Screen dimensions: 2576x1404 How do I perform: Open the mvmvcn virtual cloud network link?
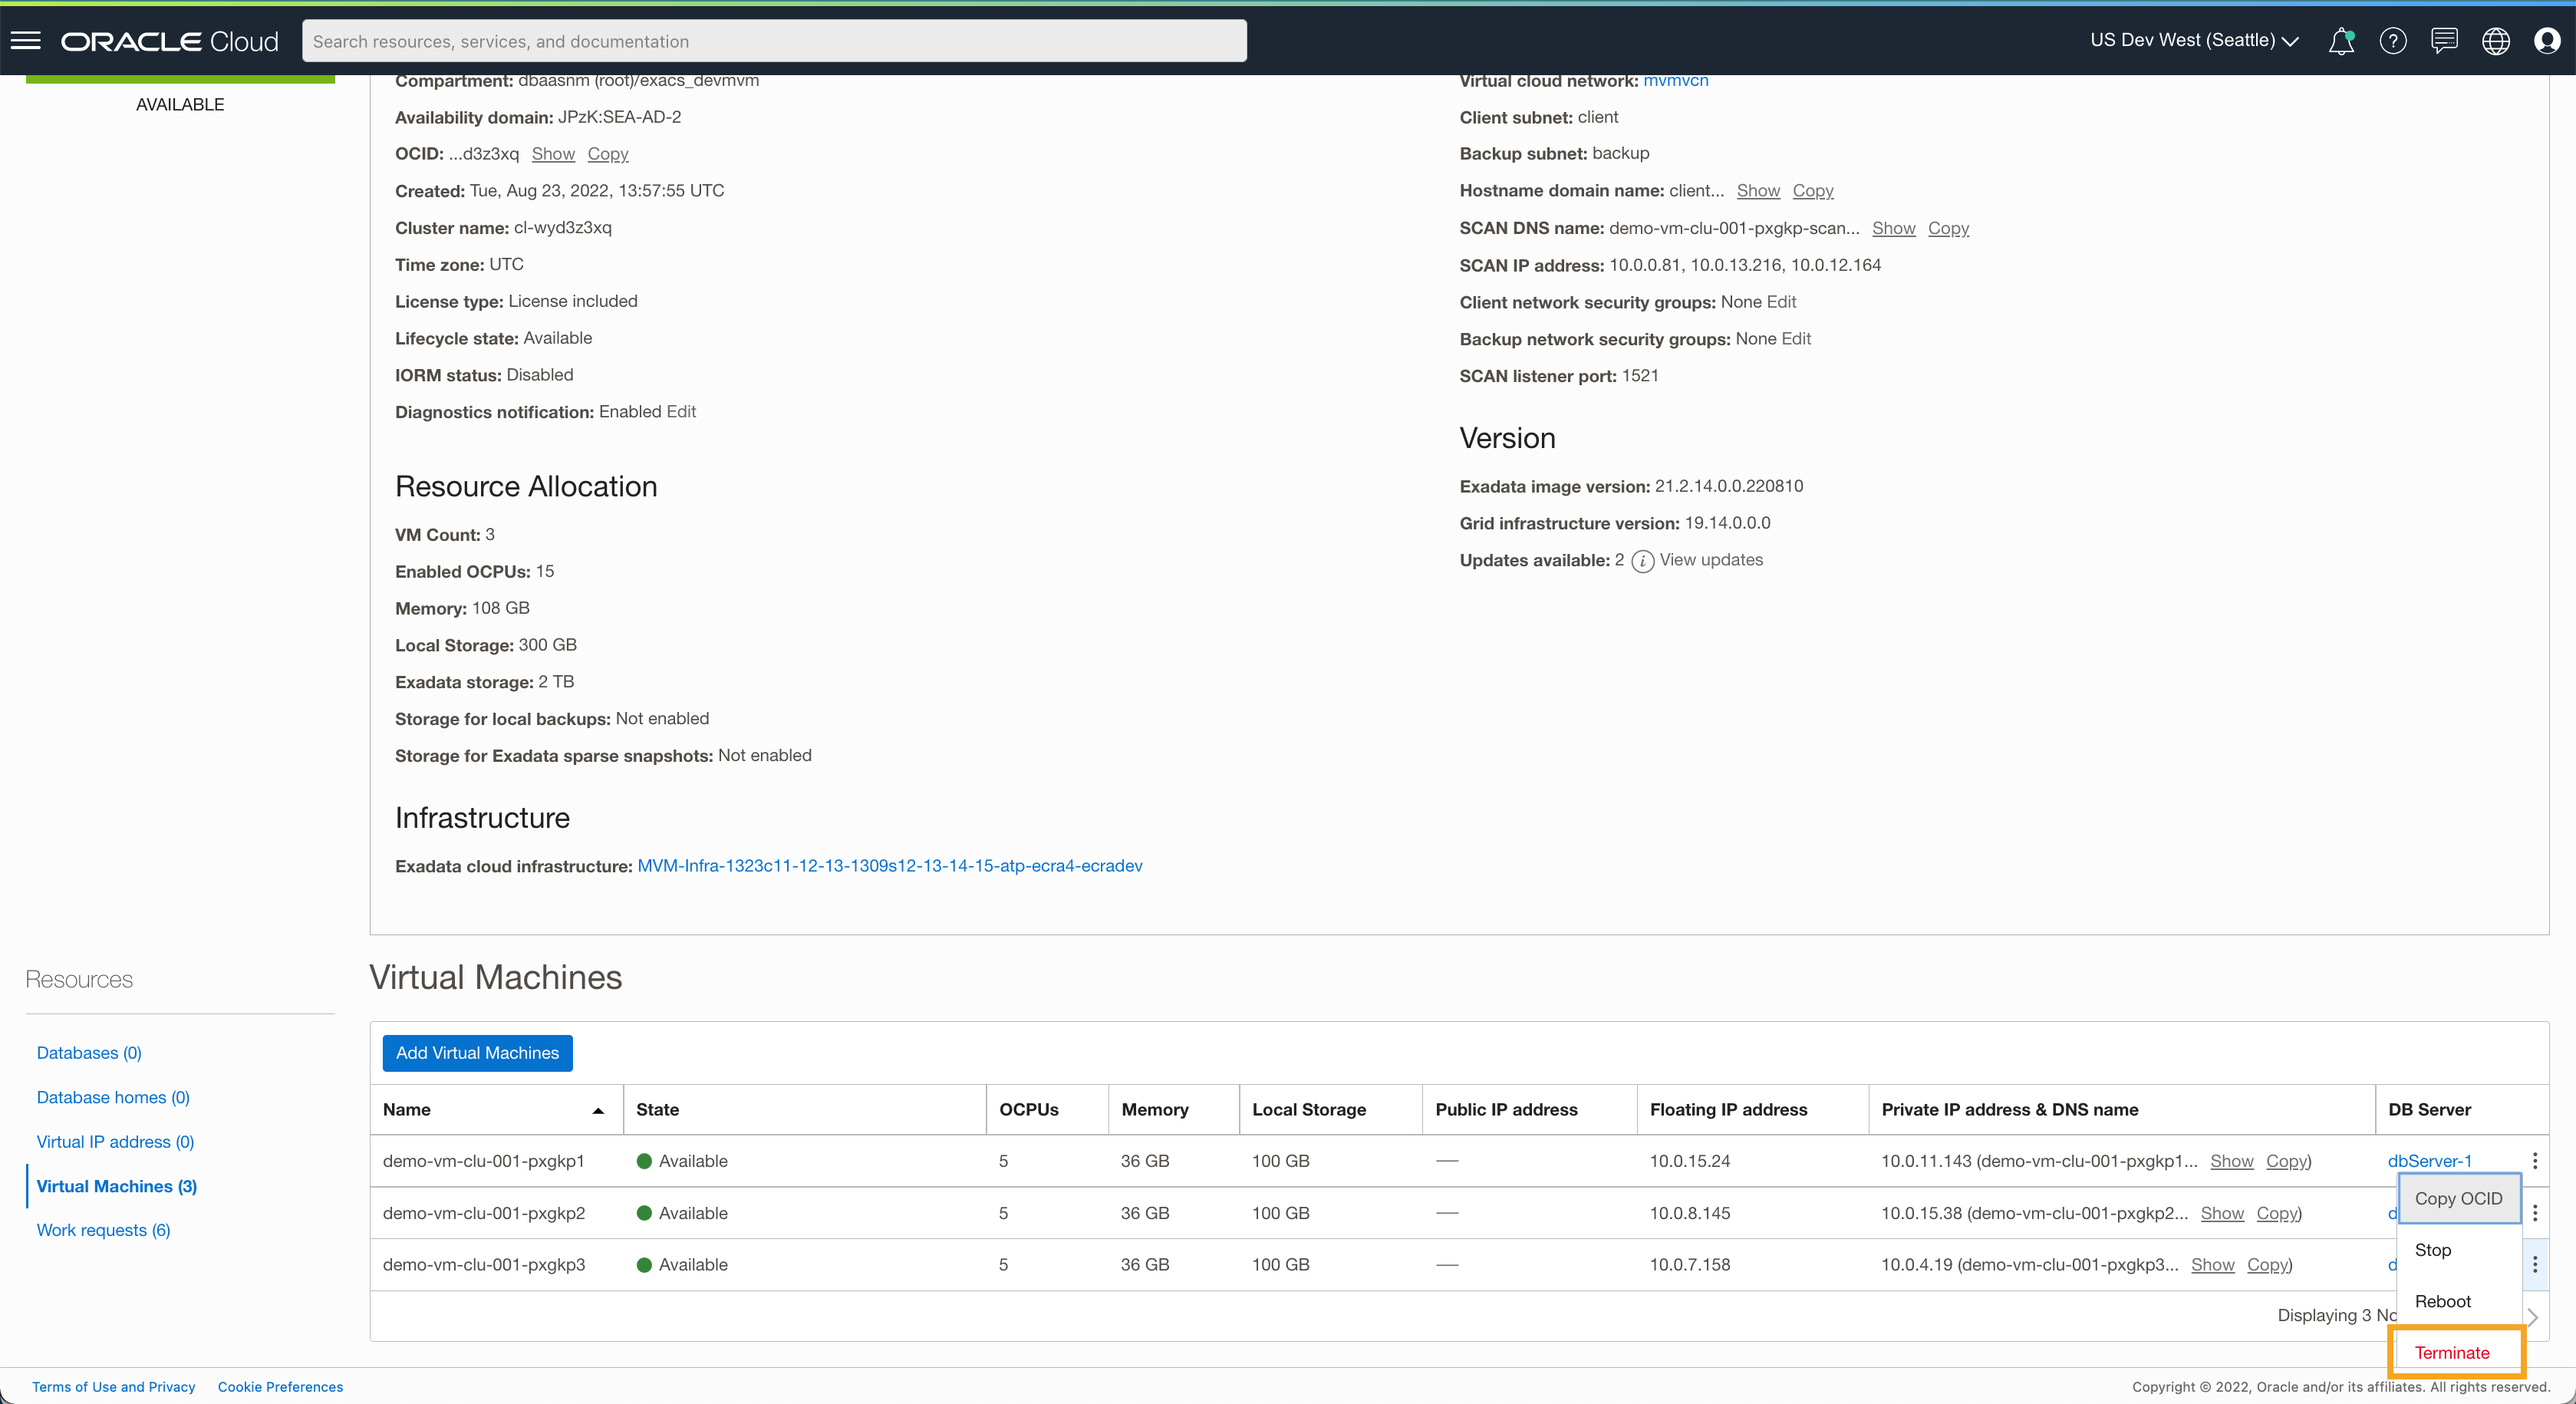1674,80
